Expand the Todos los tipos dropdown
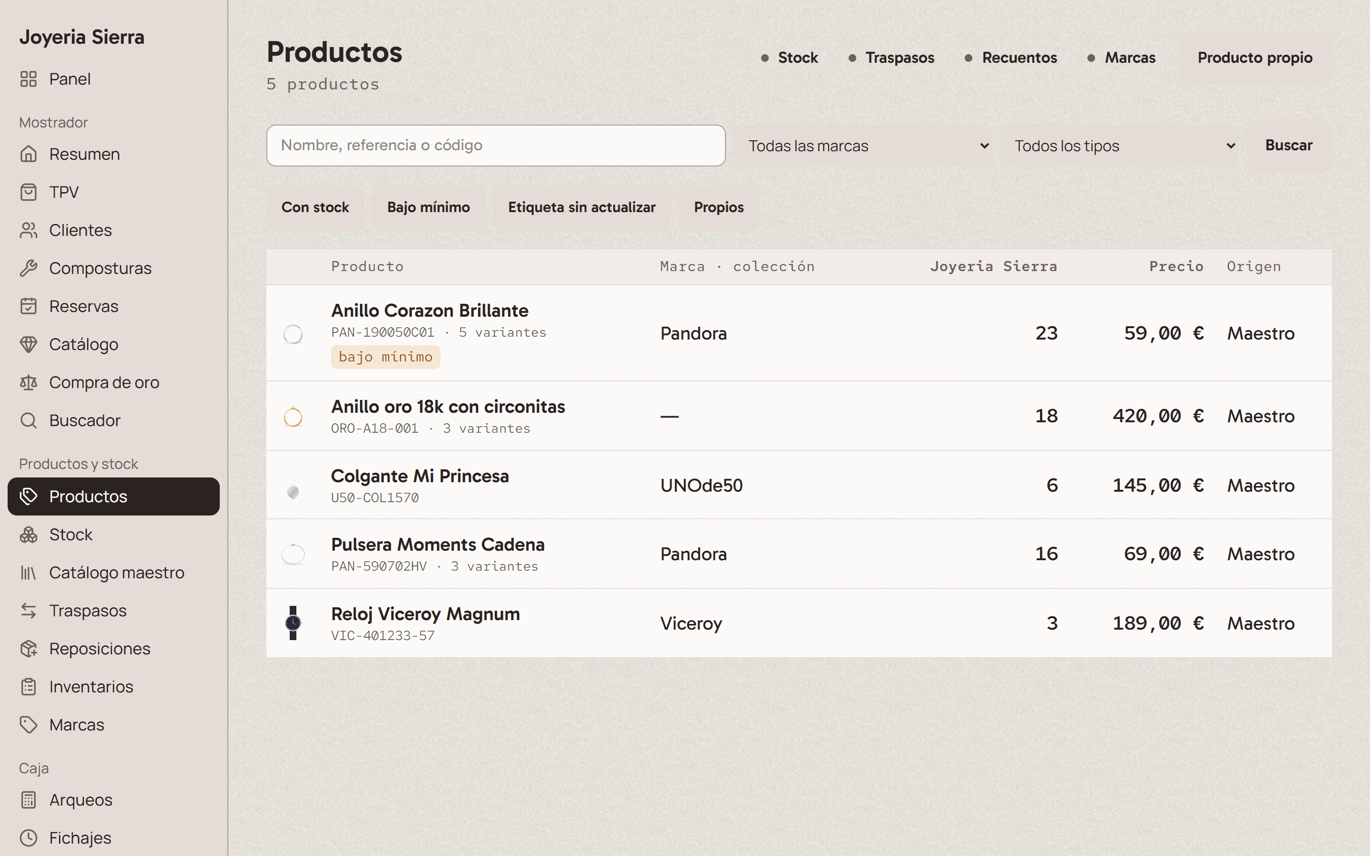The width and height of the screenshot is (1370, 856). pyautogui.click(x=1119, y=146)
